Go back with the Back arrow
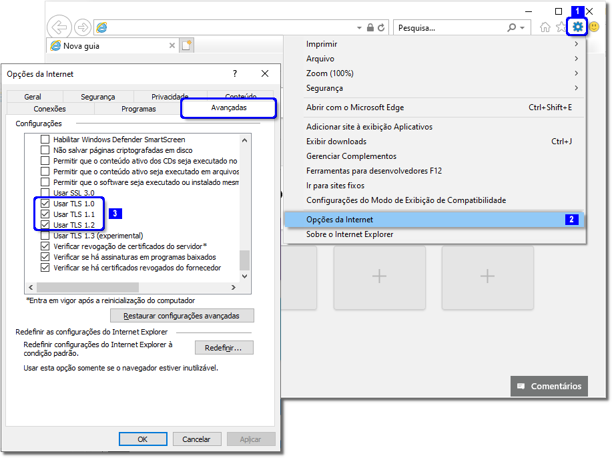 pos(59,27)
